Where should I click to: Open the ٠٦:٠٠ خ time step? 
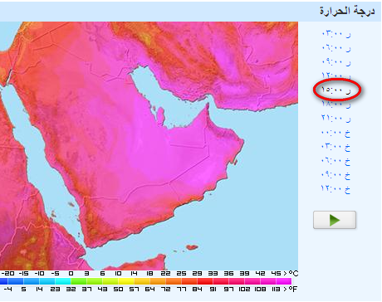point(335,161)
